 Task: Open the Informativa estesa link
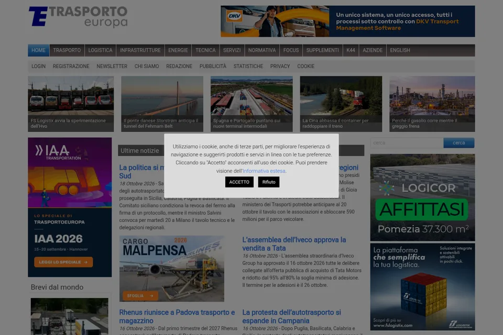[264, 171]
